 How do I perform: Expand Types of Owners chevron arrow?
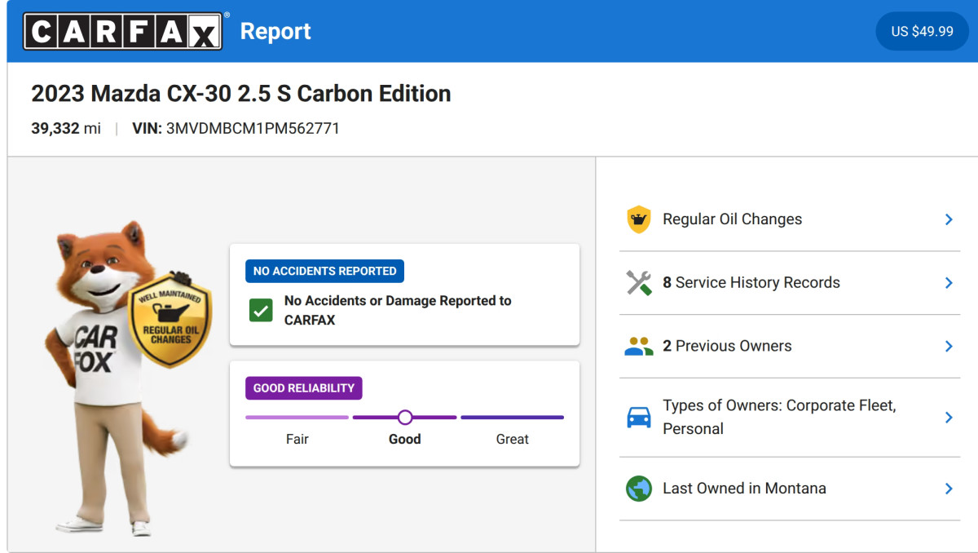click(x=949, y=418)
